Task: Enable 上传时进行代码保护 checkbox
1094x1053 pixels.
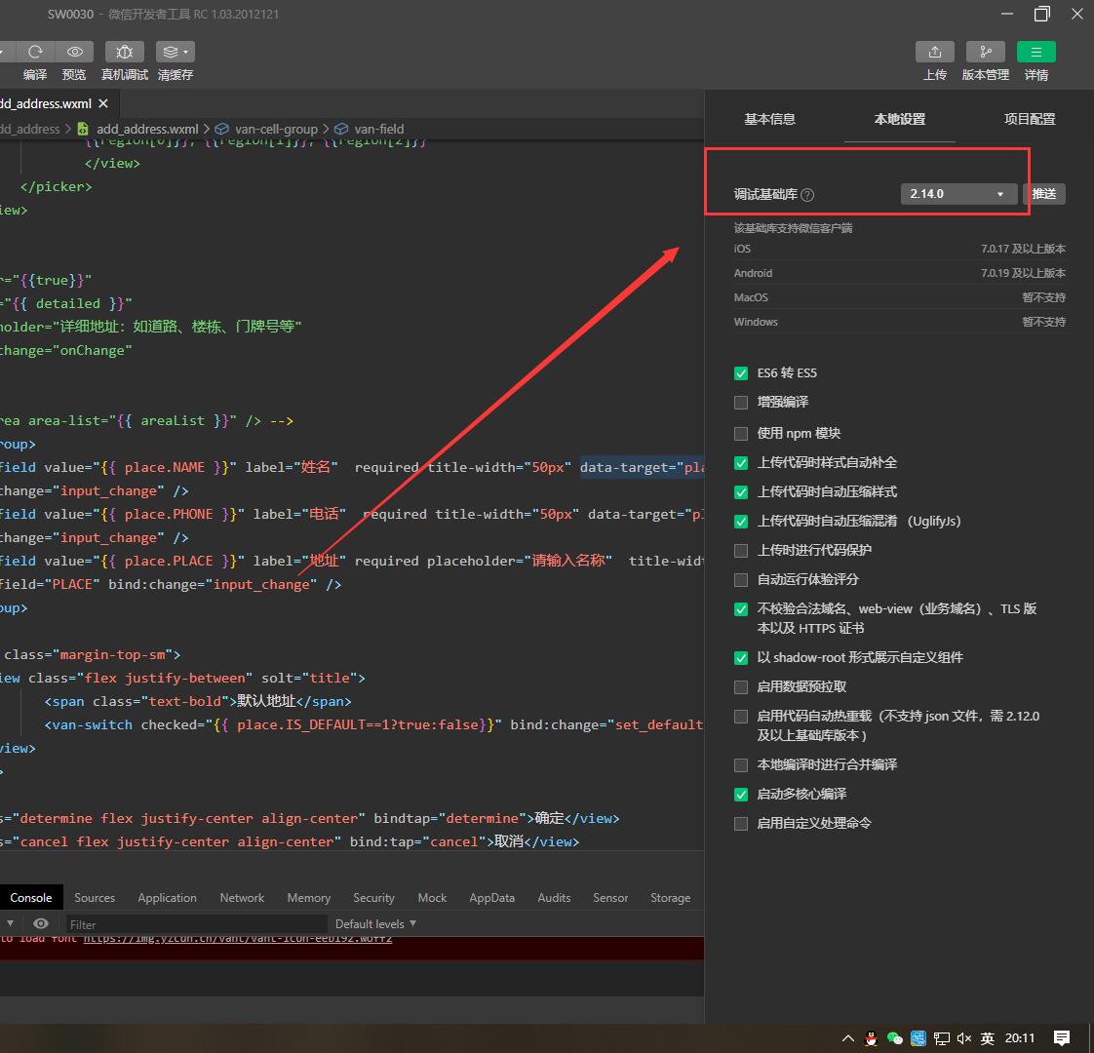Action: (741, 551)
